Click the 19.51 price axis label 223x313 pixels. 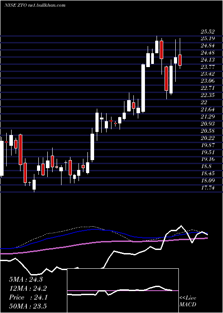click(208, 152)
